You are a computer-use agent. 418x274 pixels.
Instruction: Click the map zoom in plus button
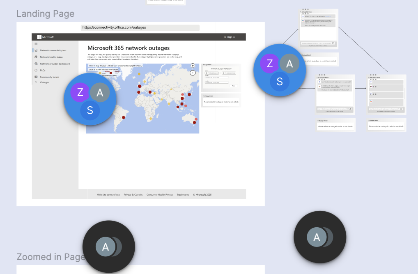(x=193, y=66)
